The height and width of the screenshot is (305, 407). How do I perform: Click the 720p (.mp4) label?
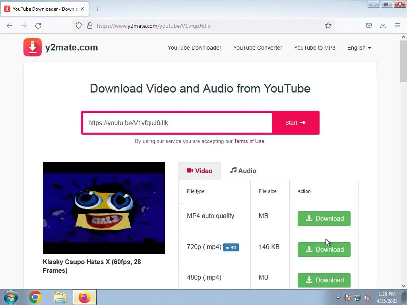pos(204,247)
